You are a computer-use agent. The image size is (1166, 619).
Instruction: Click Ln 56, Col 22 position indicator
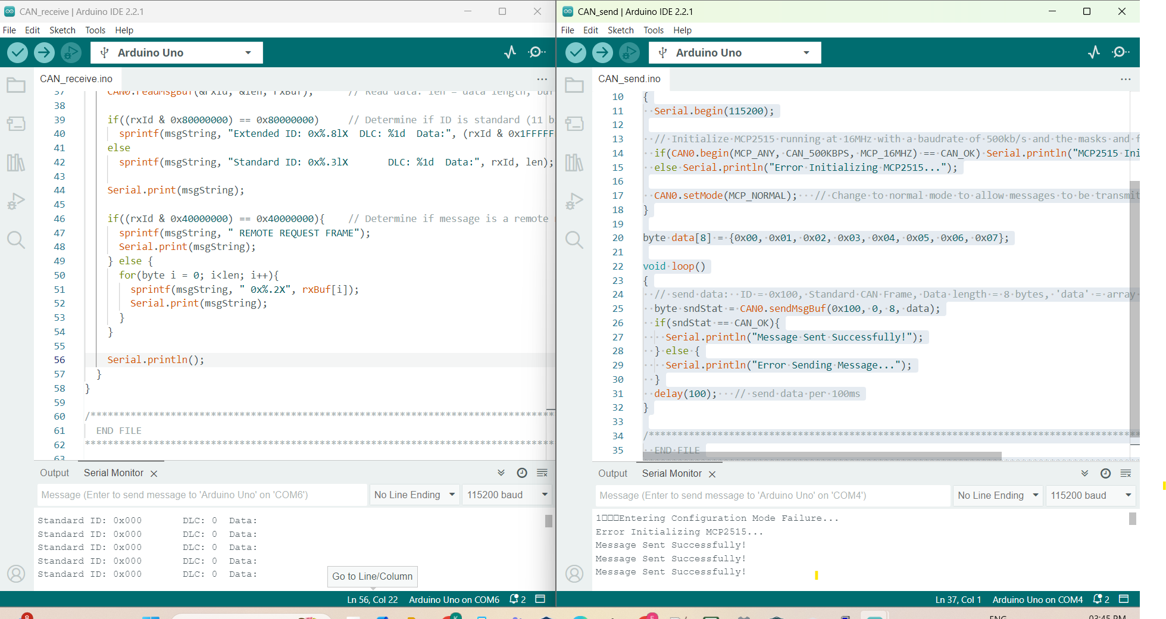tap(372, 600)
